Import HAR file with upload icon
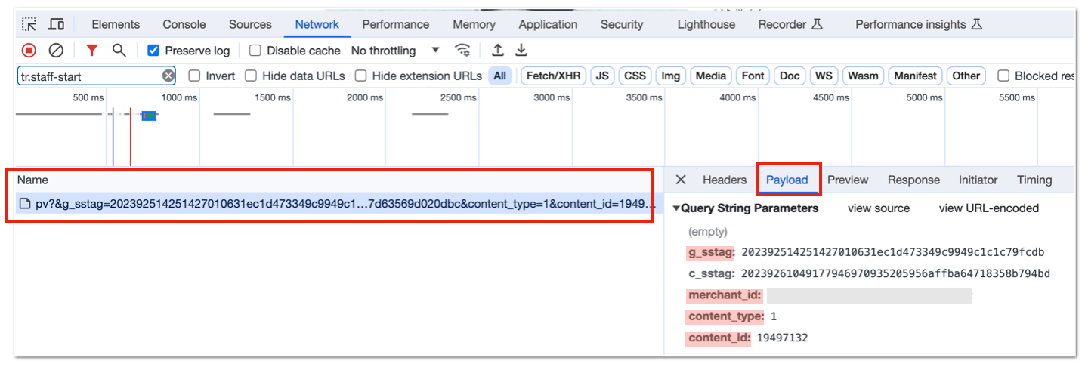The image size is (1085, 367). pos(498,51)
